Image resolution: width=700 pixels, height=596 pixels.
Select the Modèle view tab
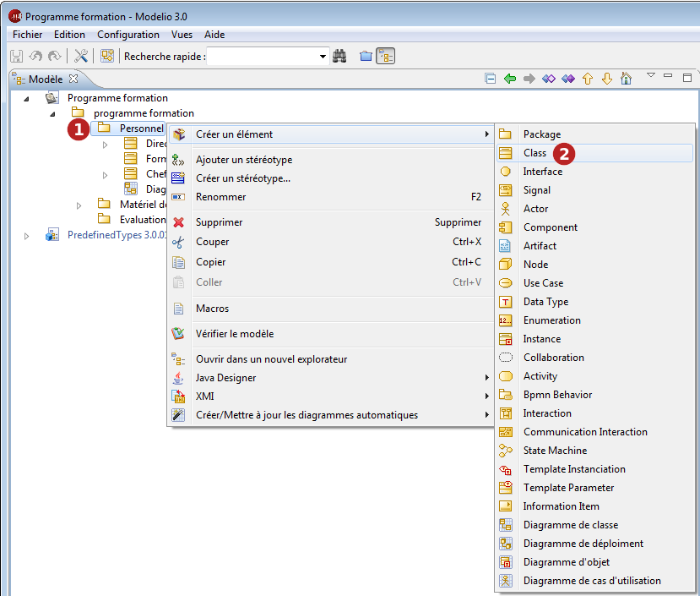tap(45, 79)
